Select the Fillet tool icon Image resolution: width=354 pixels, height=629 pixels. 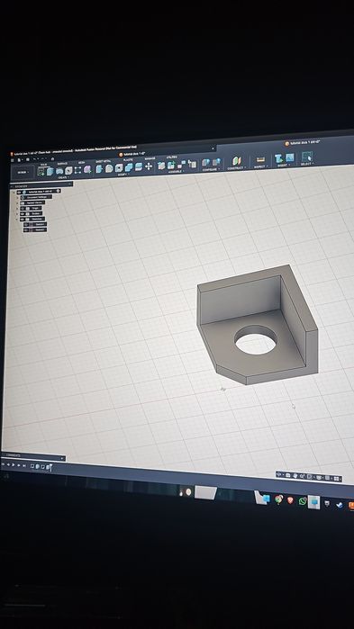click(x=109, y=168)
